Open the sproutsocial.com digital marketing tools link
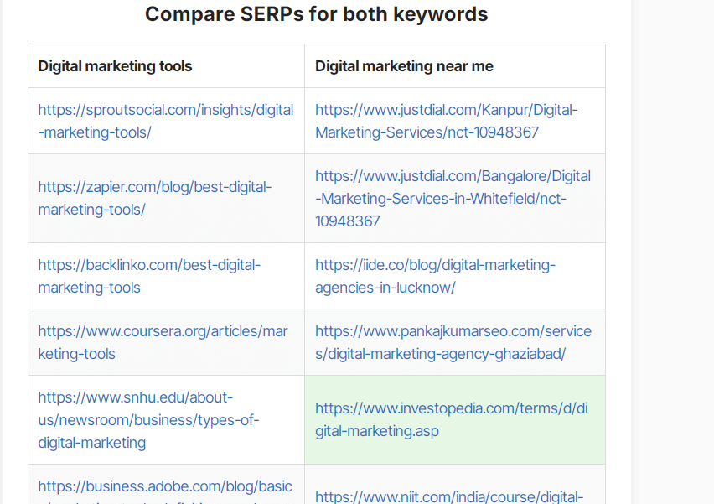 (x=166, y=121)
